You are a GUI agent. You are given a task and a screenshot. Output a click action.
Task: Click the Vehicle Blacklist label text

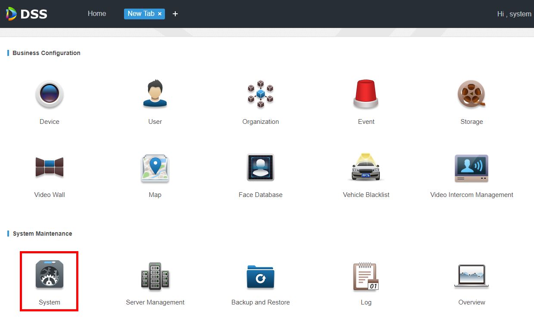point(366,195)
